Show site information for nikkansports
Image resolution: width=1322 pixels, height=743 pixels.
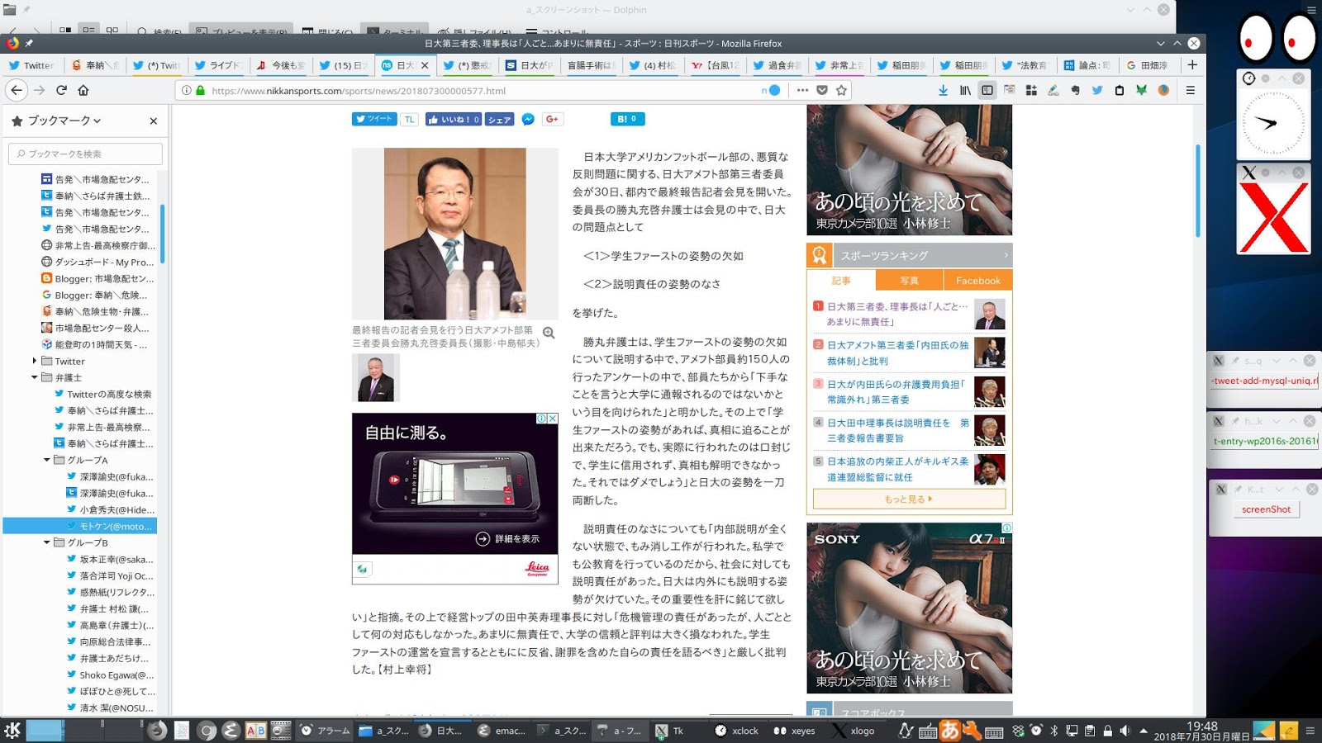pos(187,90)
